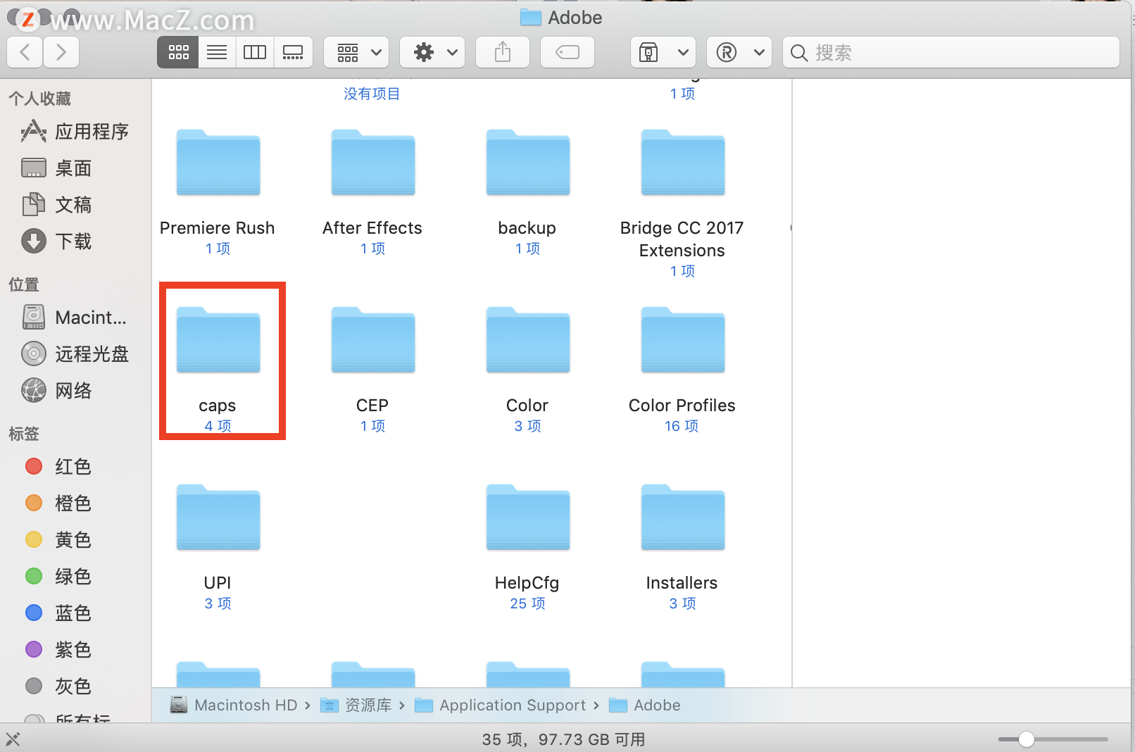Select the After Effects folder
Image resolution: width=1135 pixels, height=752 pixels.
[x=372, y=163]
